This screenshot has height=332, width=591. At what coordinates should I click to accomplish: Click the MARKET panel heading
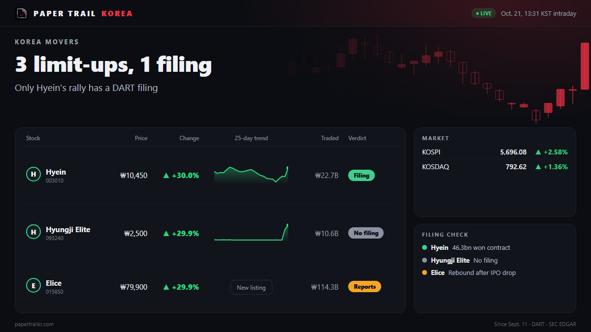pos(435,139)
